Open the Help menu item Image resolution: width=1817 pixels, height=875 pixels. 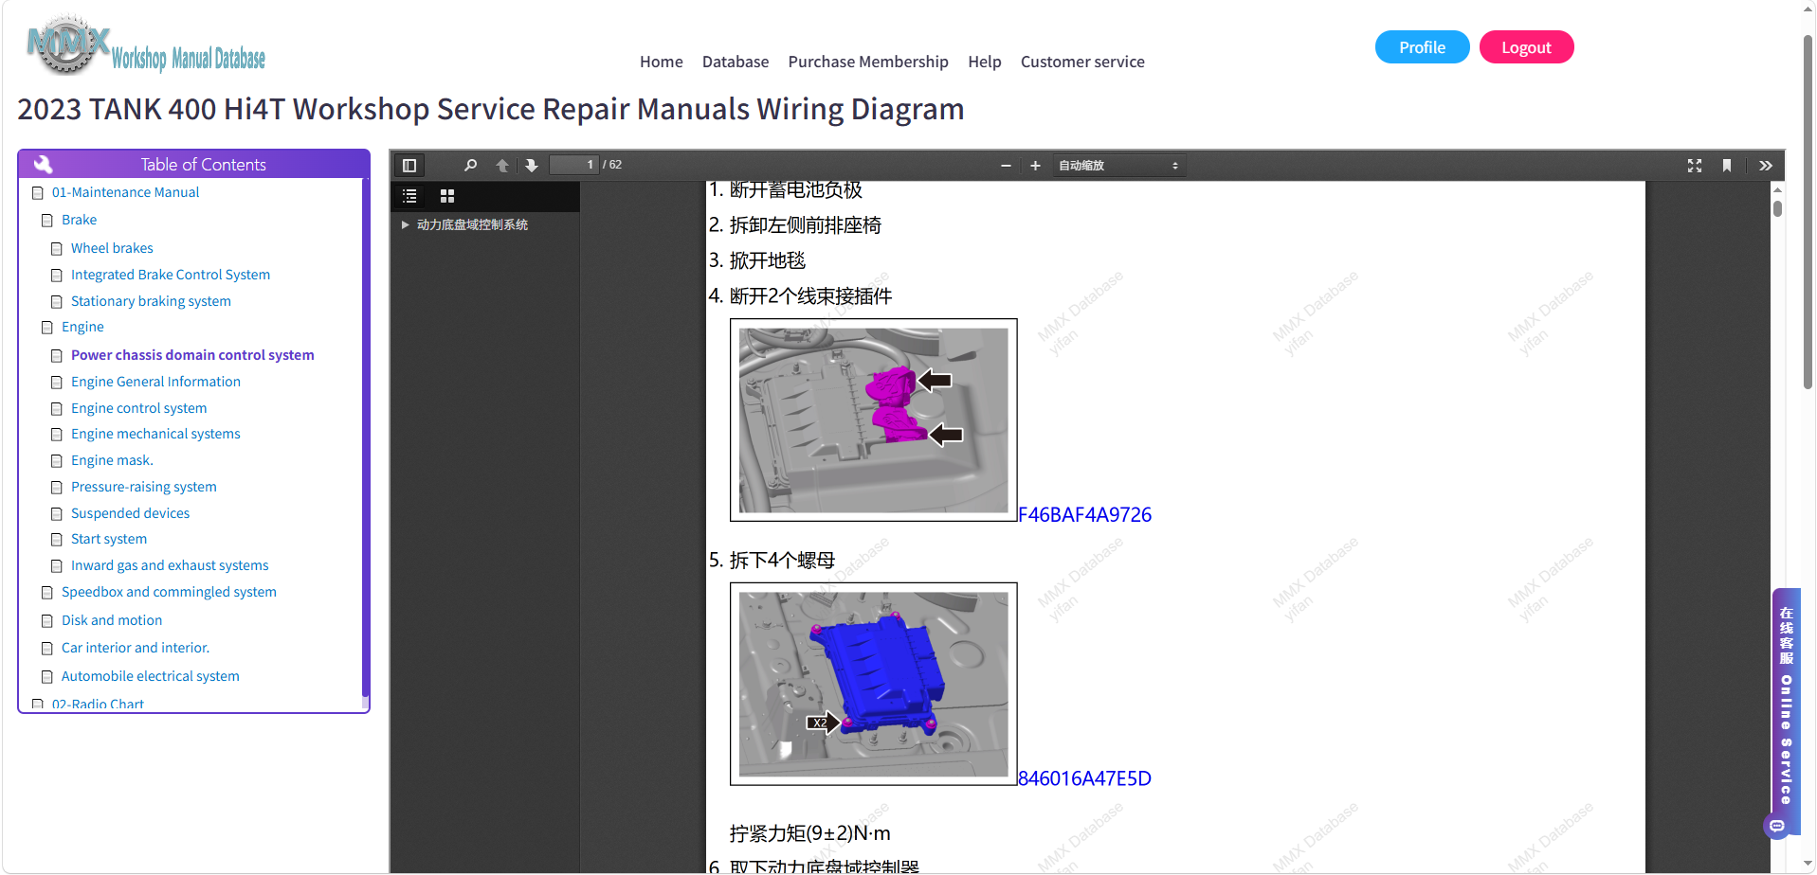coord(985,62)
